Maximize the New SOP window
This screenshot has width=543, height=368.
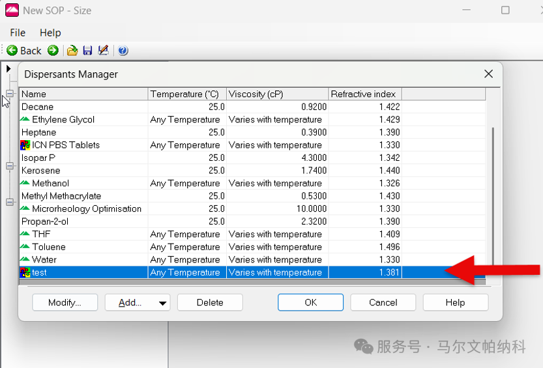pyautogui.click(x=505, y=10)
